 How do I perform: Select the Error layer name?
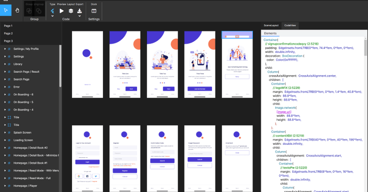[x=17, y=87]
